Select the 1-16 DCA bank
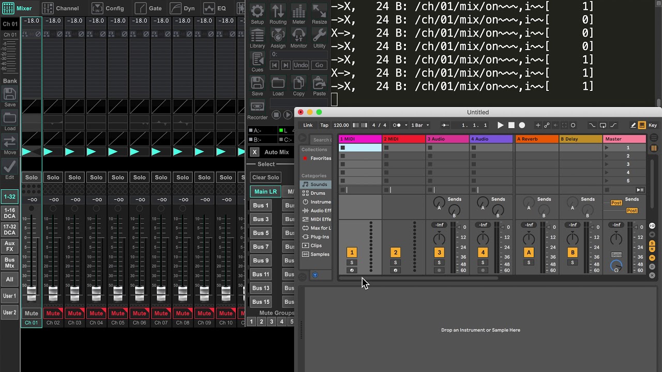 10,213
